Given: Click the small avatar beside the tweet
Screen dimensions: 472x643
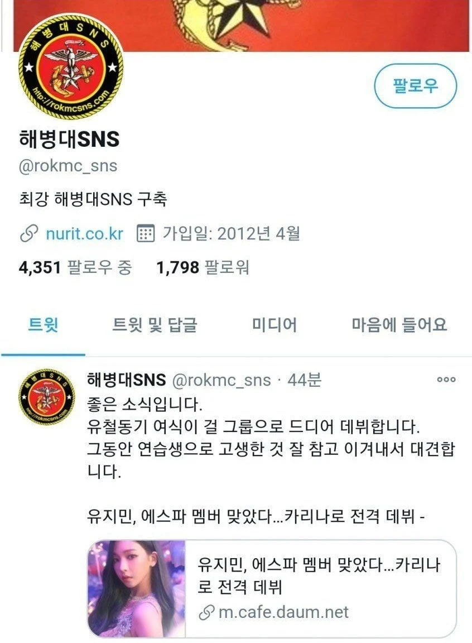Looking at the screenshot, I should point(47,396).
